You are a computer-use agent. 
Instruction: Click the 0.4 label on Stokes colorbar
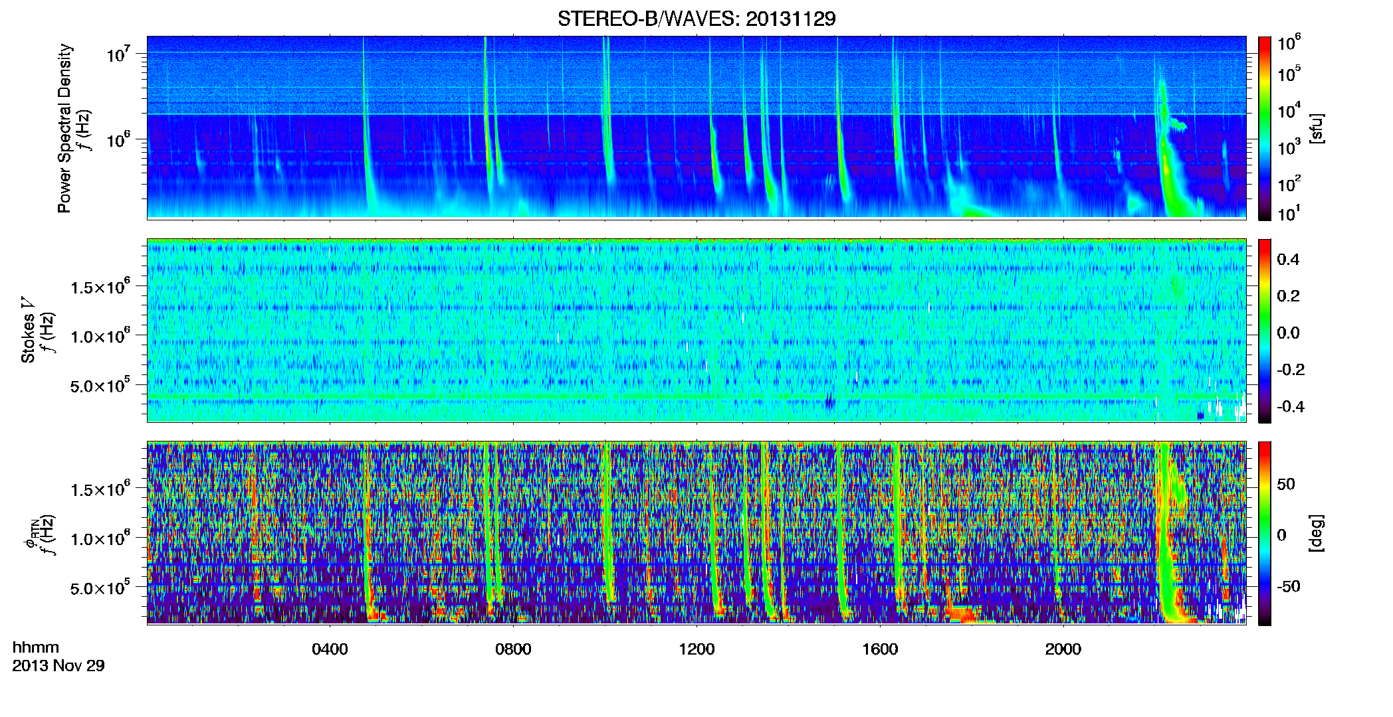coord(1288,260)
